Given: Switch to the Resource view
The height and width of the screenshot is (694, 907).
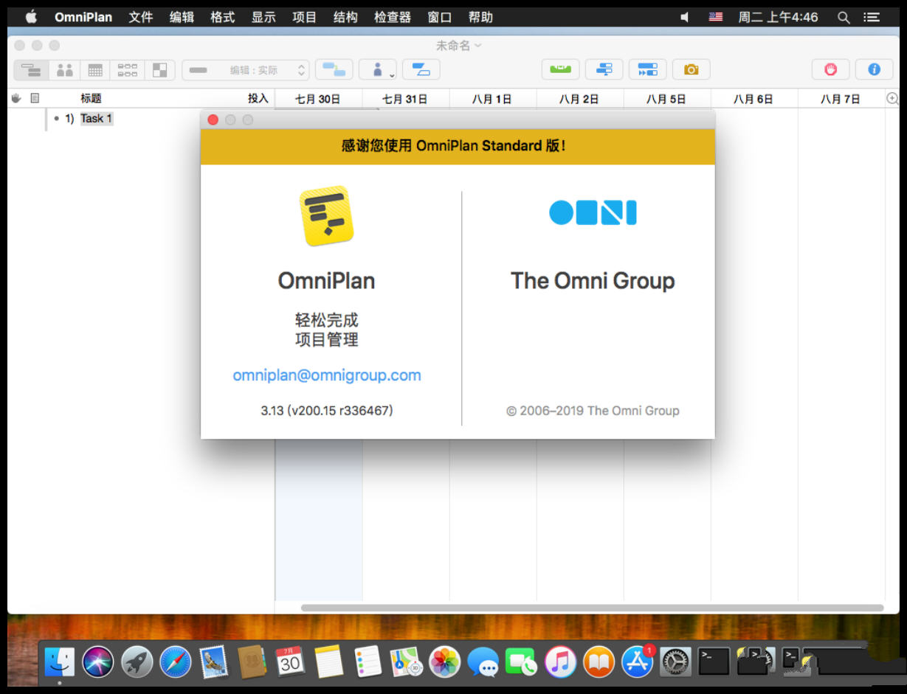Looking at the screenshot, I should 64,70.
